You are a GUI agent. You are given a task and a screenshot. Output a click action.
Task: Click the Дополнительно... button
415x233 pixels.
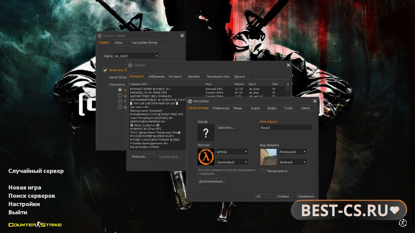tap(213, 181)
